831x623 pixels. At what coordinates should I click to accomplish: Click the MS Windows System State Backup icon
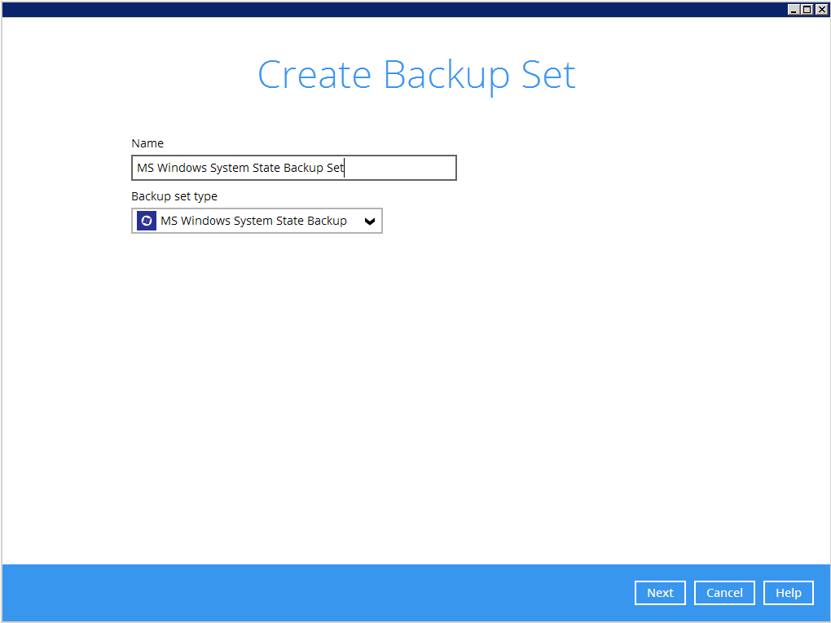click(147, 221)
